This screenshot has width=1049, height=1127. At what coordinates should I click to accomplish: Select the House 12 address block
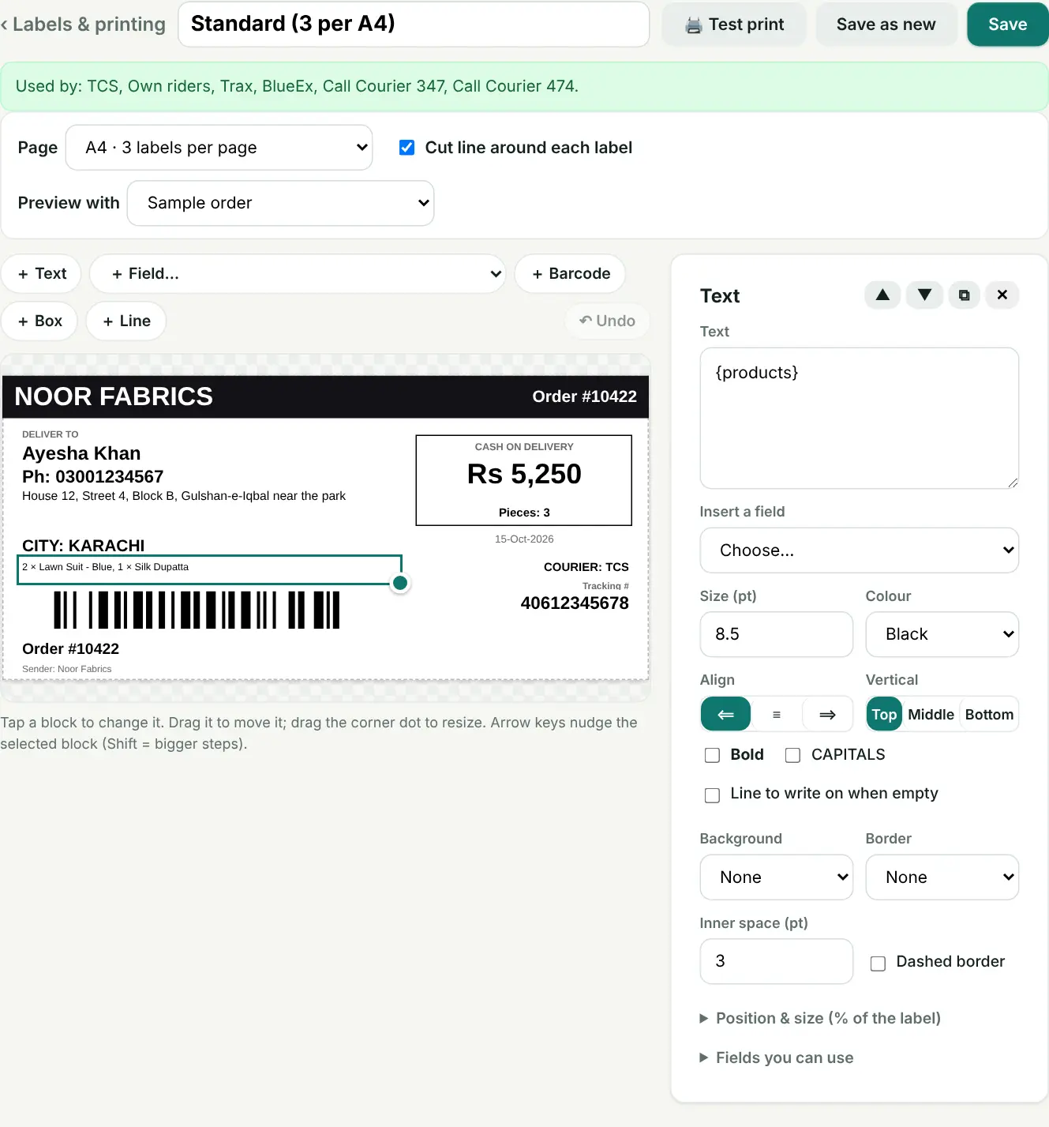click(x=184, y=496)
